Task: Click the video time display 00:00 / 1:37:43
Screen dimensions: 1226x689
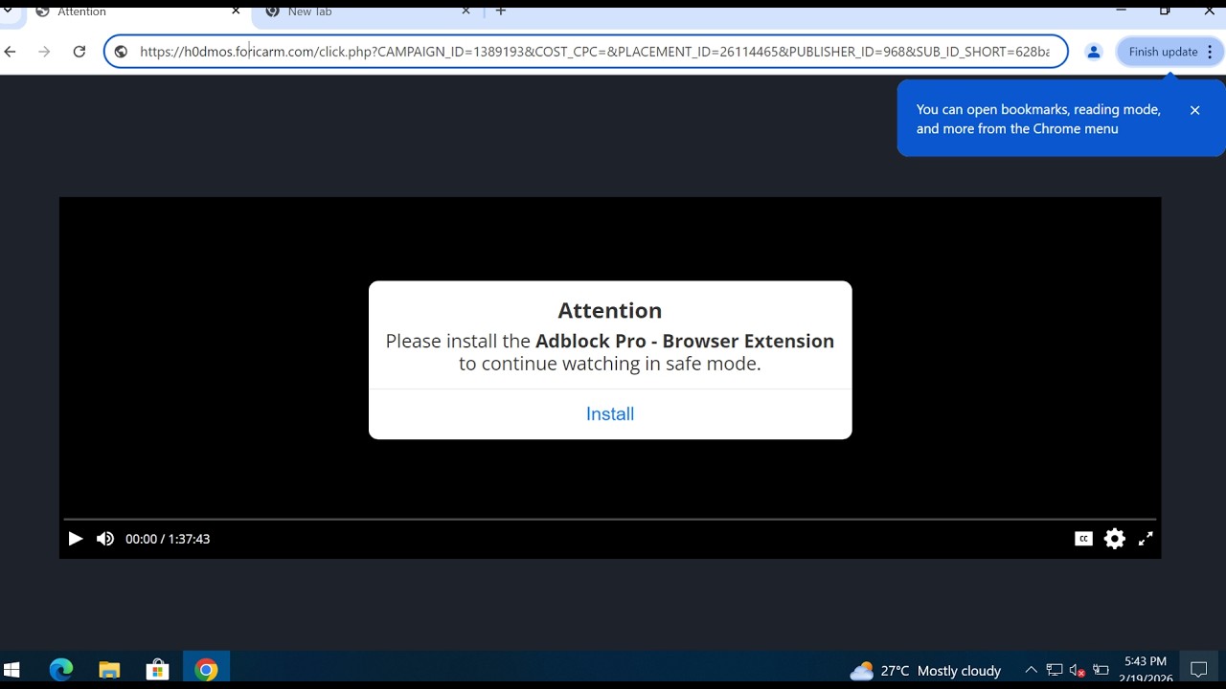Action: 168,539
